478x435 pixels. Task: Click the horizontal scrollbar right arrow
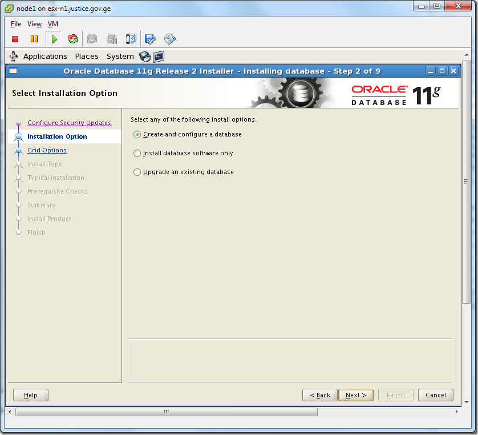456,410
